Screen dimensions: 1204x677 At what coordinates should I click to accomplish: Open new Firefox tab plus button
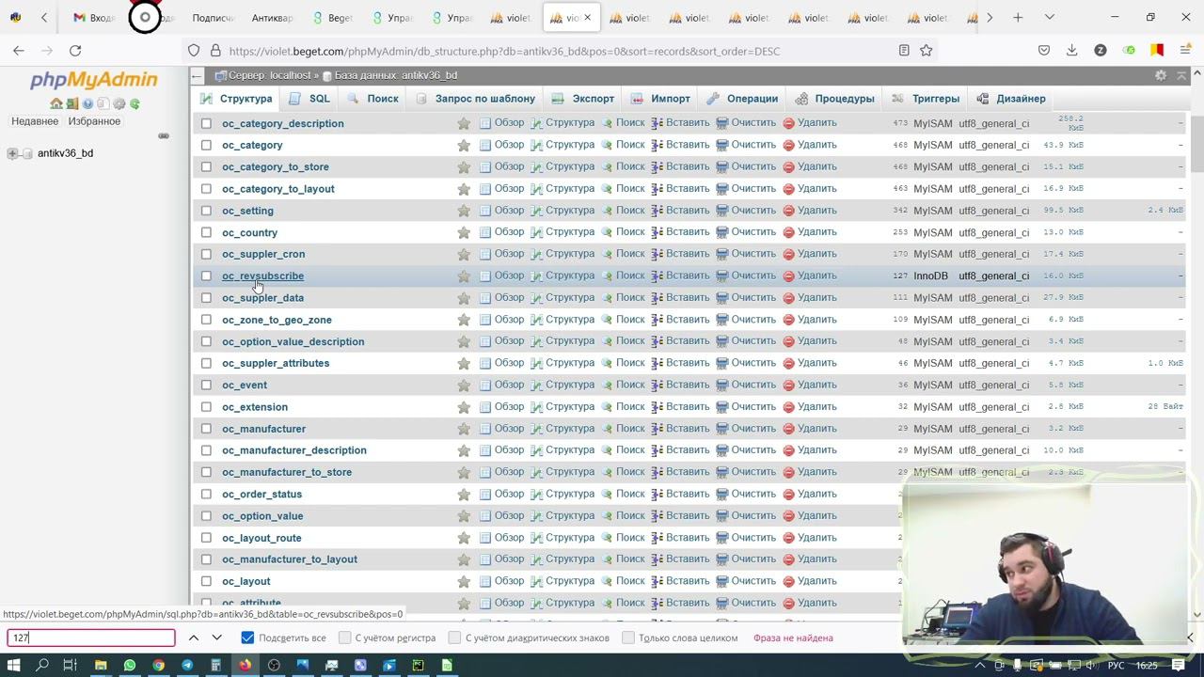(x=1018, y=18)
